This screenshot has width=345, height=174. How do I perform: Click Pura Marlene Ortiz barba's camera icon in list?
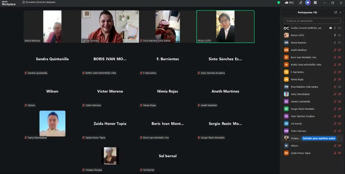coord(339,87)
